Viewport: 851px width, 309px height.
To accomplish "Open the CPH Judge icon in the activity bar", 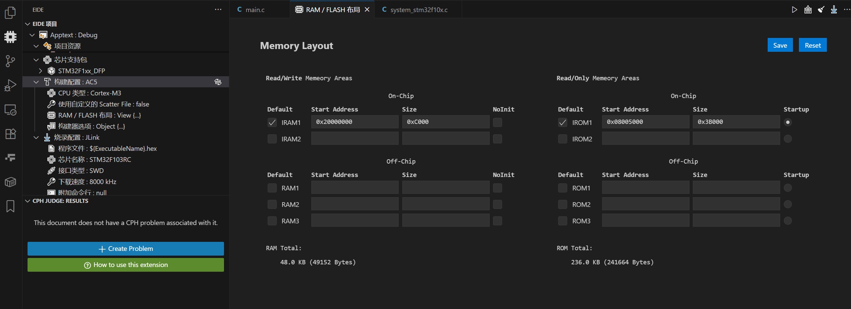I will coord(10,158).
